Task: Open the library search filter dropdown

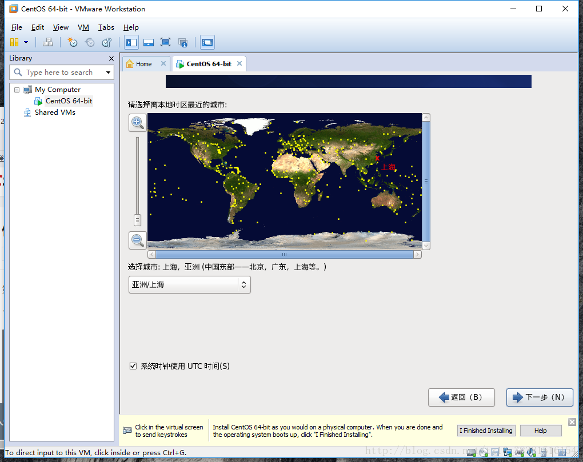Action: [x=108, y=73]
